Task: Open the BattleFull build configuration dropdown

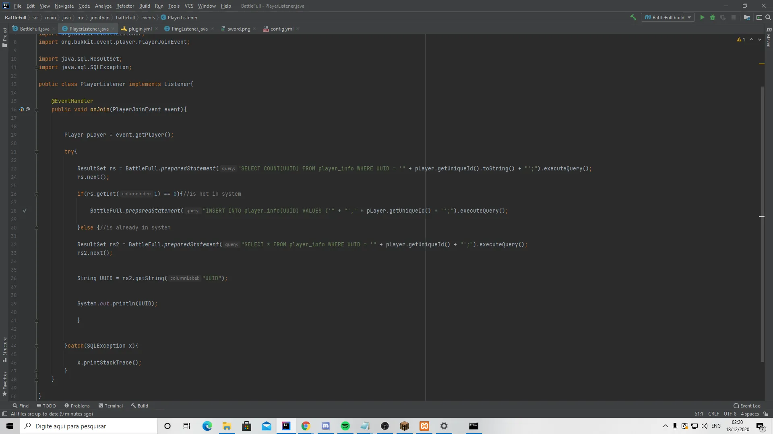Action: pyautogui.click(x=668, y=17)
